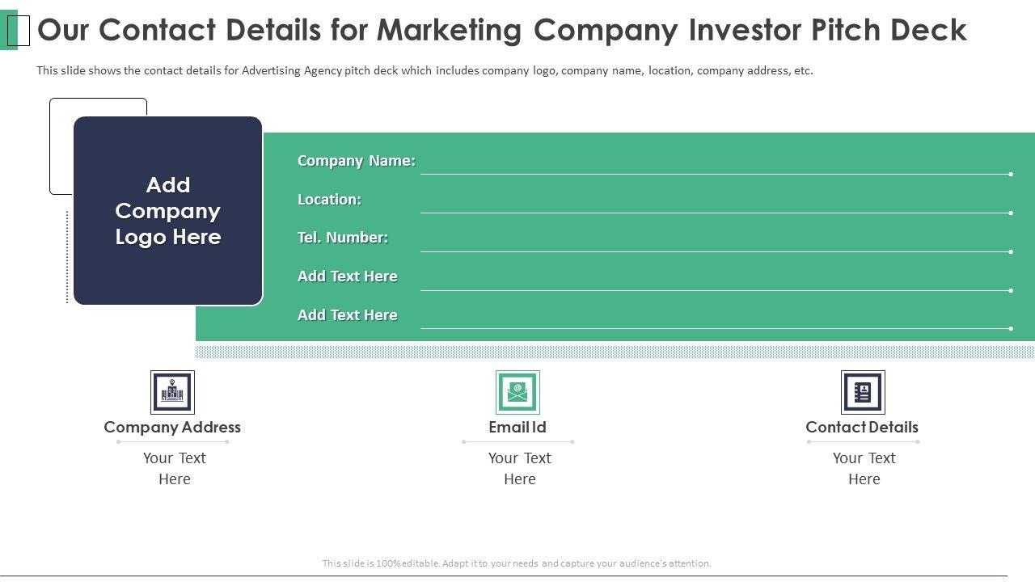The image size is (1035, 582).
Task: Click the Email Id envelope icon
Action: pyautogui.click(x=517, y=392)
